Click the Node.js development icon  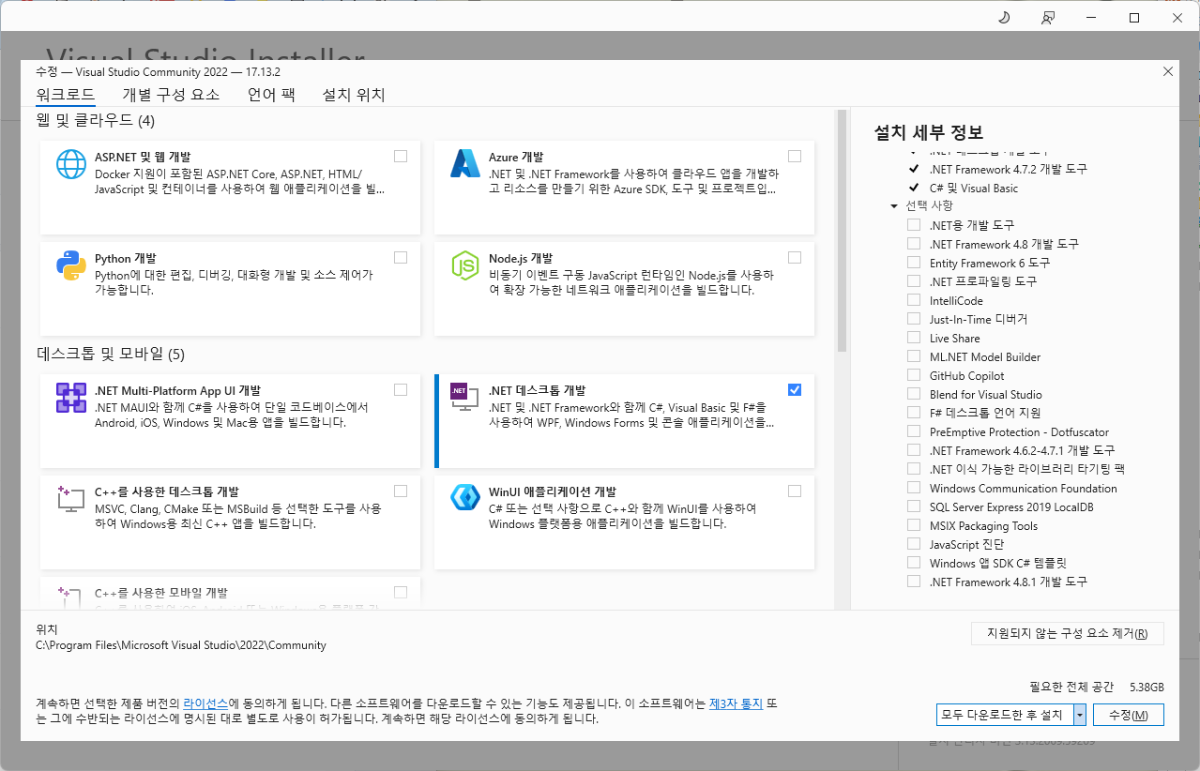[465, 265]
